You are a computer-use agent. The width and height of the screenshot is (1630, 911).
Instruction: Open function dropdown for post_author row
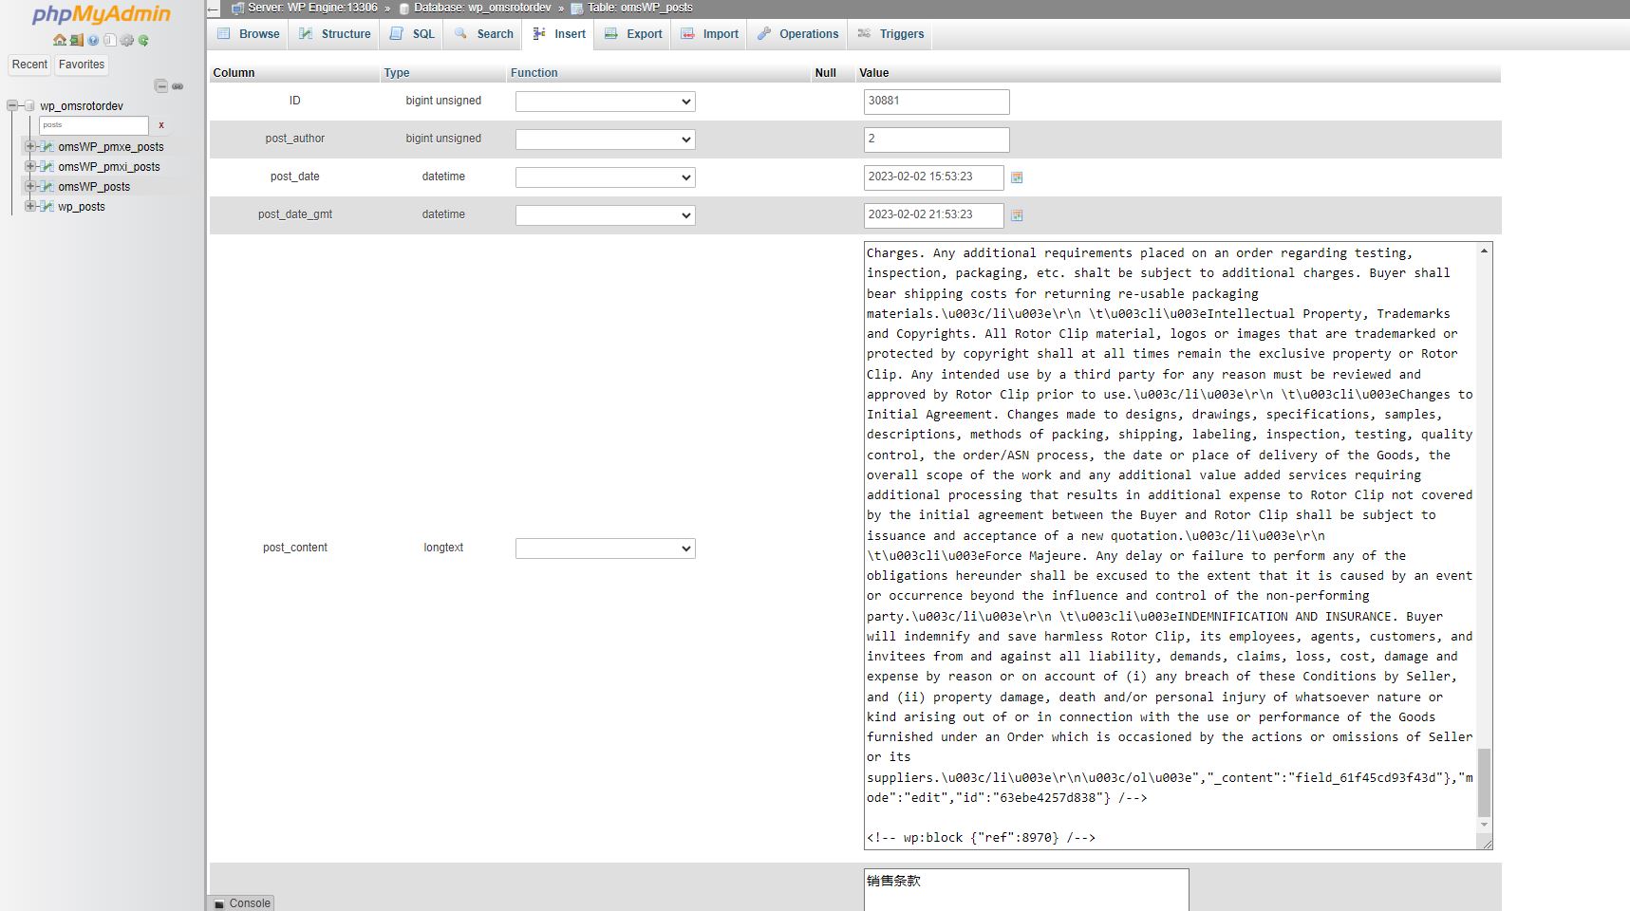(x=606, y=139)
